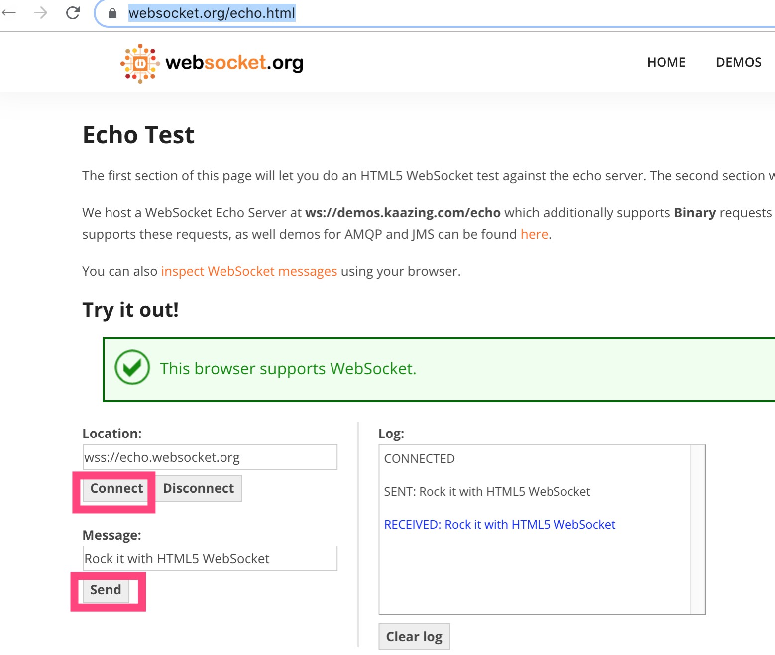The height and width of the screenshot is (655, 775).
Task: Reload the page with the refresh icon
Action: [x=73, y=13]
